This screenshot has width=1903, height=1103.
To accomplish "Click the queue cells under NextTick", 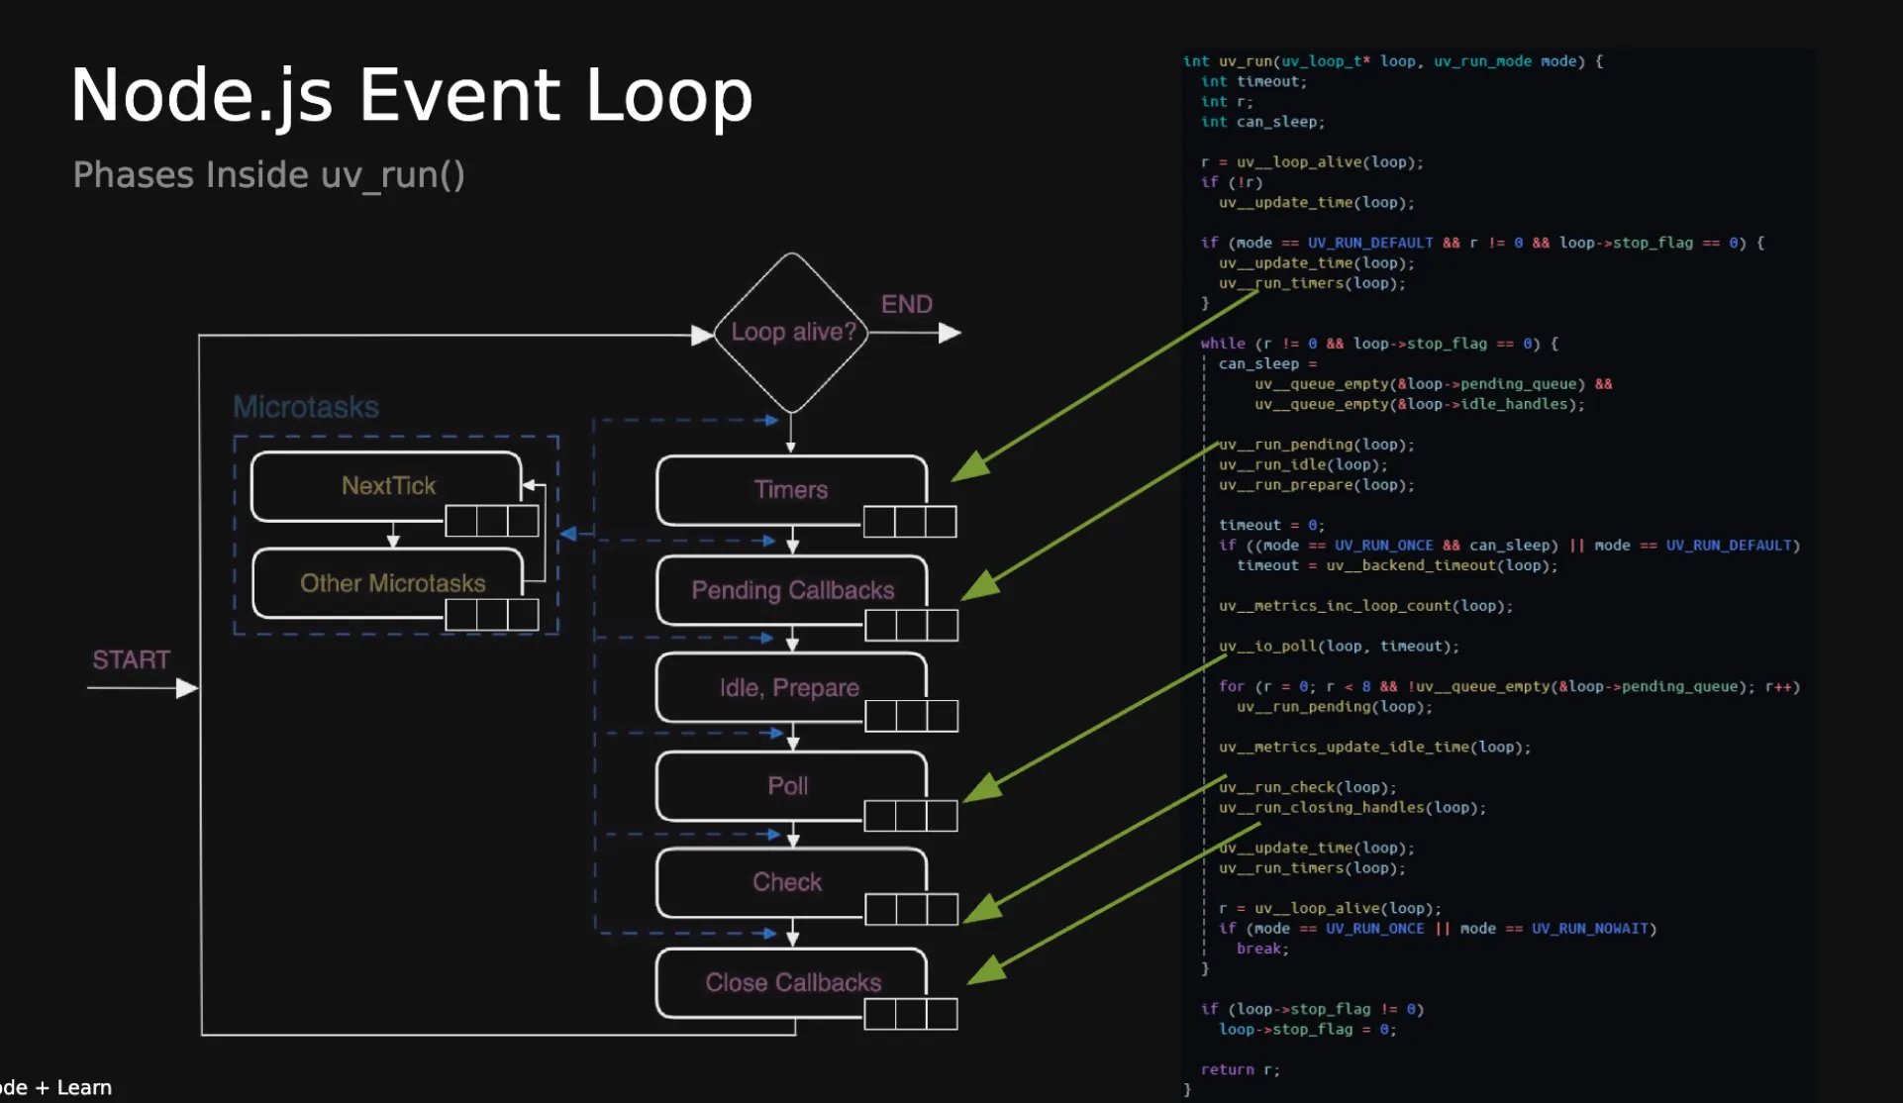I will click(x=492, y=521).
